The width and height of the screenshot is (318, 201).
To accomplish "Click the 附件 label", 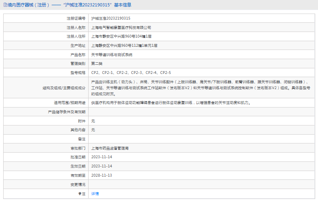I will [x=82, y=121].
